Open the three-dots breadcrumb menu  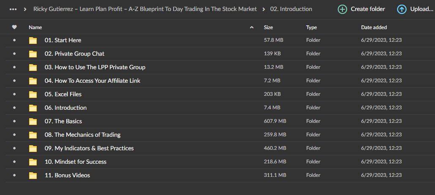13,9
